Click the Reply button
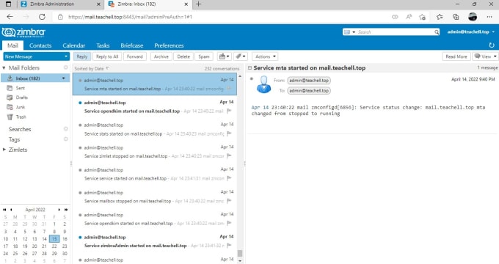499x264 pixels. tap(81, 56)
